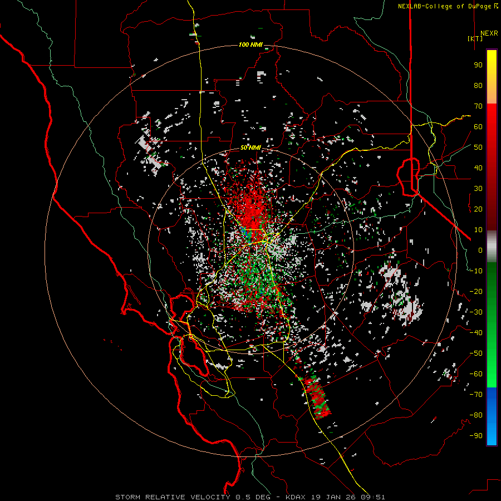Viewport: 501px width, 501px height.
Task: Click the 80 value on the velocity scale
Action: 478,86
